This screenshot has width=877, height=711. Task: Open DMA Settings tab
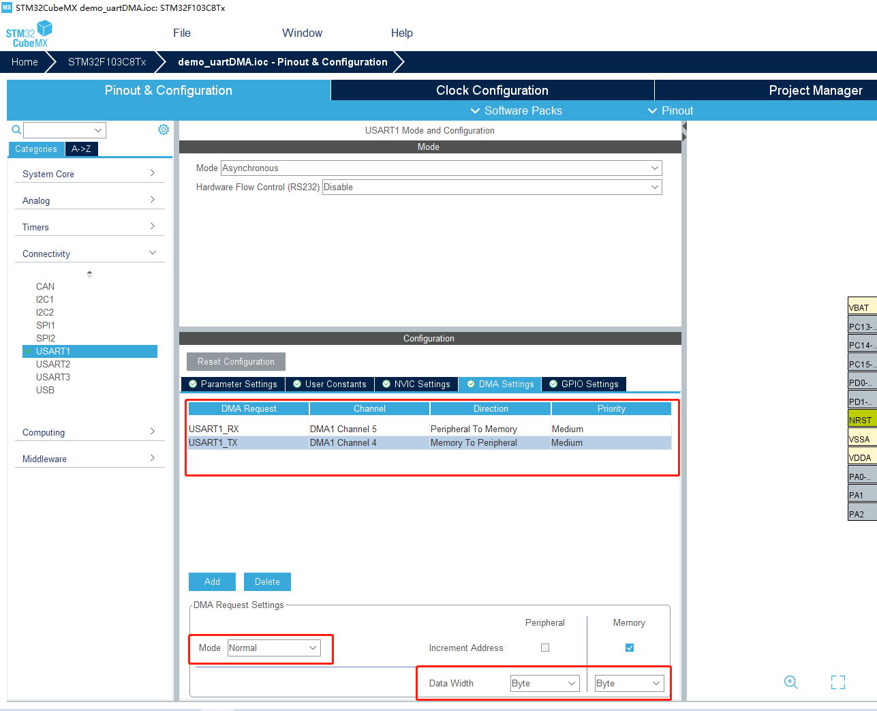point(500,384)
